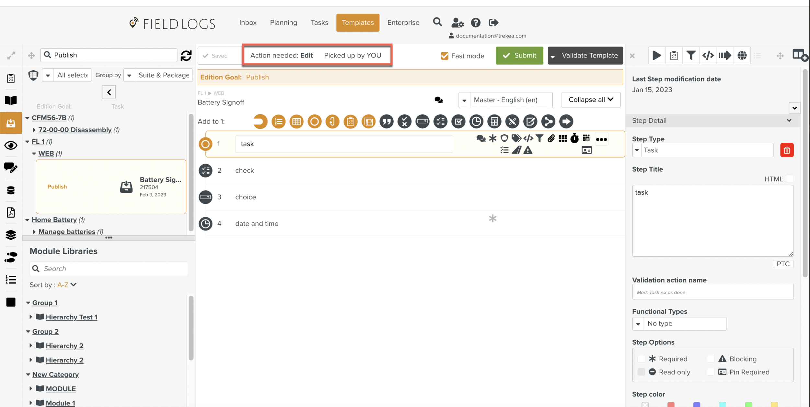Switch to the Enterprise tab
810x407 pixels.
(x=403, y=23)
